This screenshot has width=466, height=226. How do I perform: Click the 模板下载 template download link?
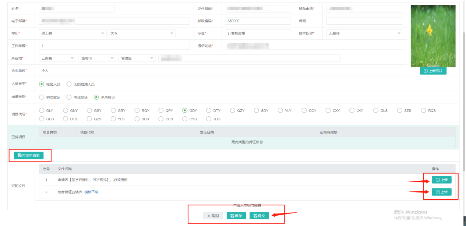(91, 192)
